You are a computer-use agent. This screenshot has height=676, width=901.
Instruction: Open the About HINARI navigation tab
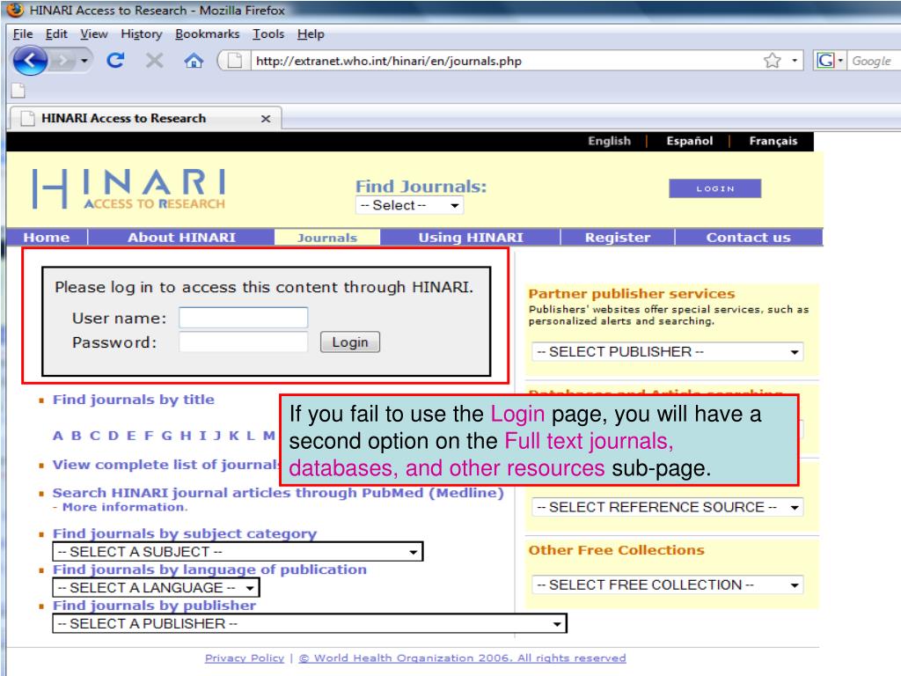[181, 237]
